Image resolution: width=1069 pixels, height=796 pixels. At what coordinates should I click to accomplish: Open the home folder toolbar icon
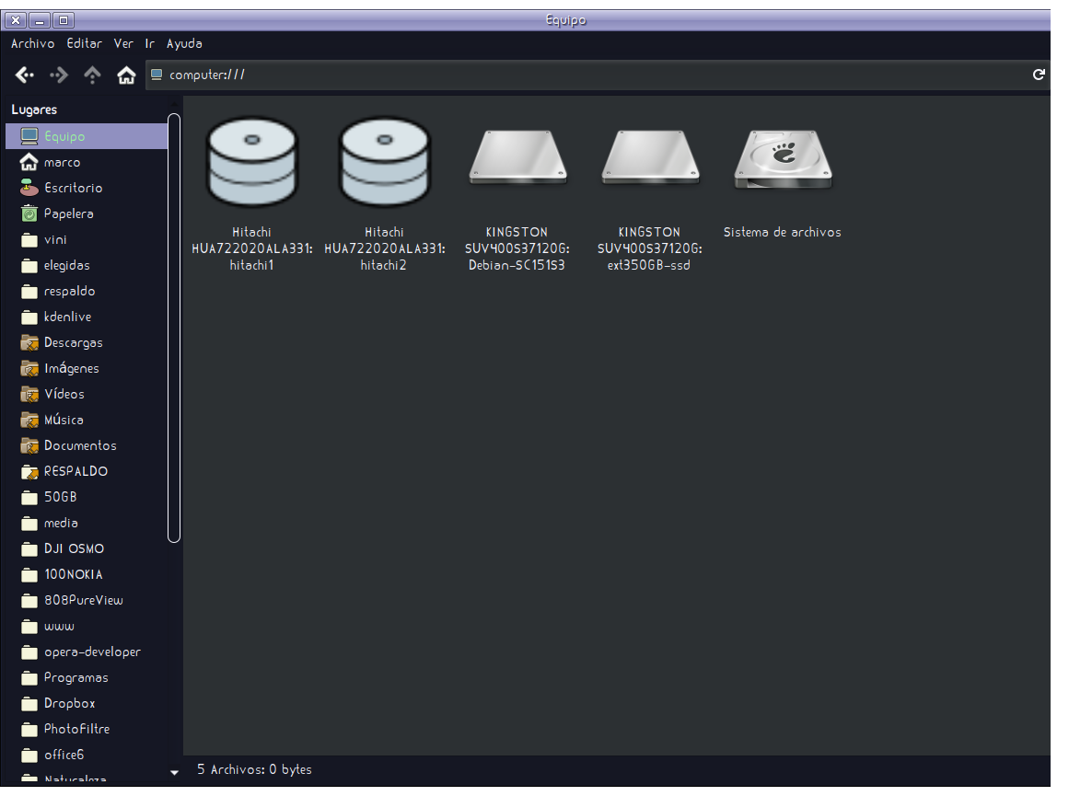click(126, 75)
